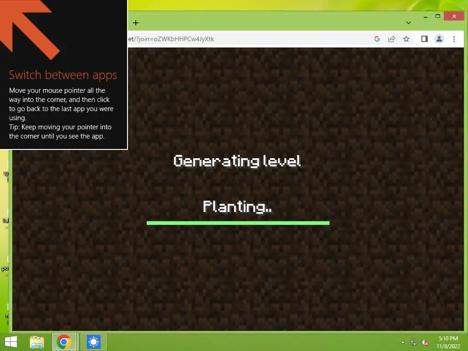Image resolution: width=468 pixels, height=351 pixels.
Task: Click the 'Generating level' text
Action: point(237,161)
